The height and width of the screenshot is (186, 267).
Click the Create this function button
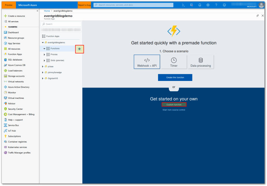175,77
